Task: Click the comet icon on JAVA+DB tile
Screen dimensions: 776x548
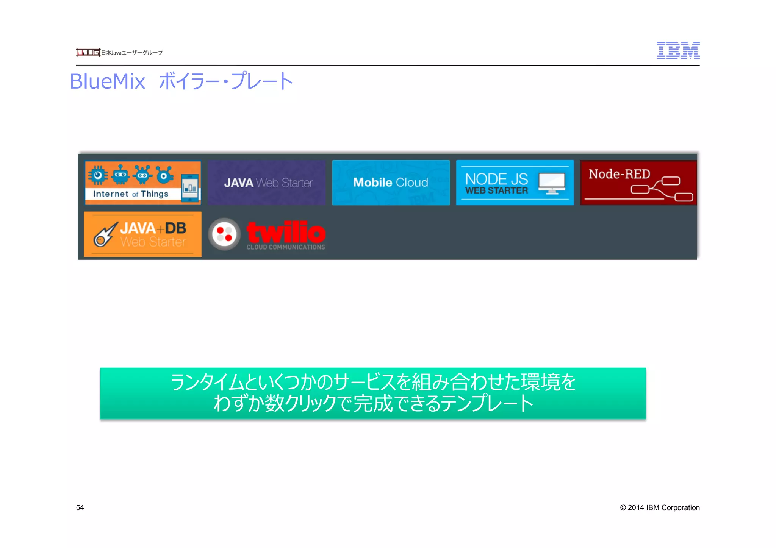Action: click(x=106, y=235)
